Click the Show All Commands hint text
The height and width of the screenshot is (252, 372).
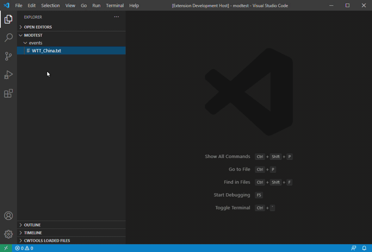[x=227, y=157]
